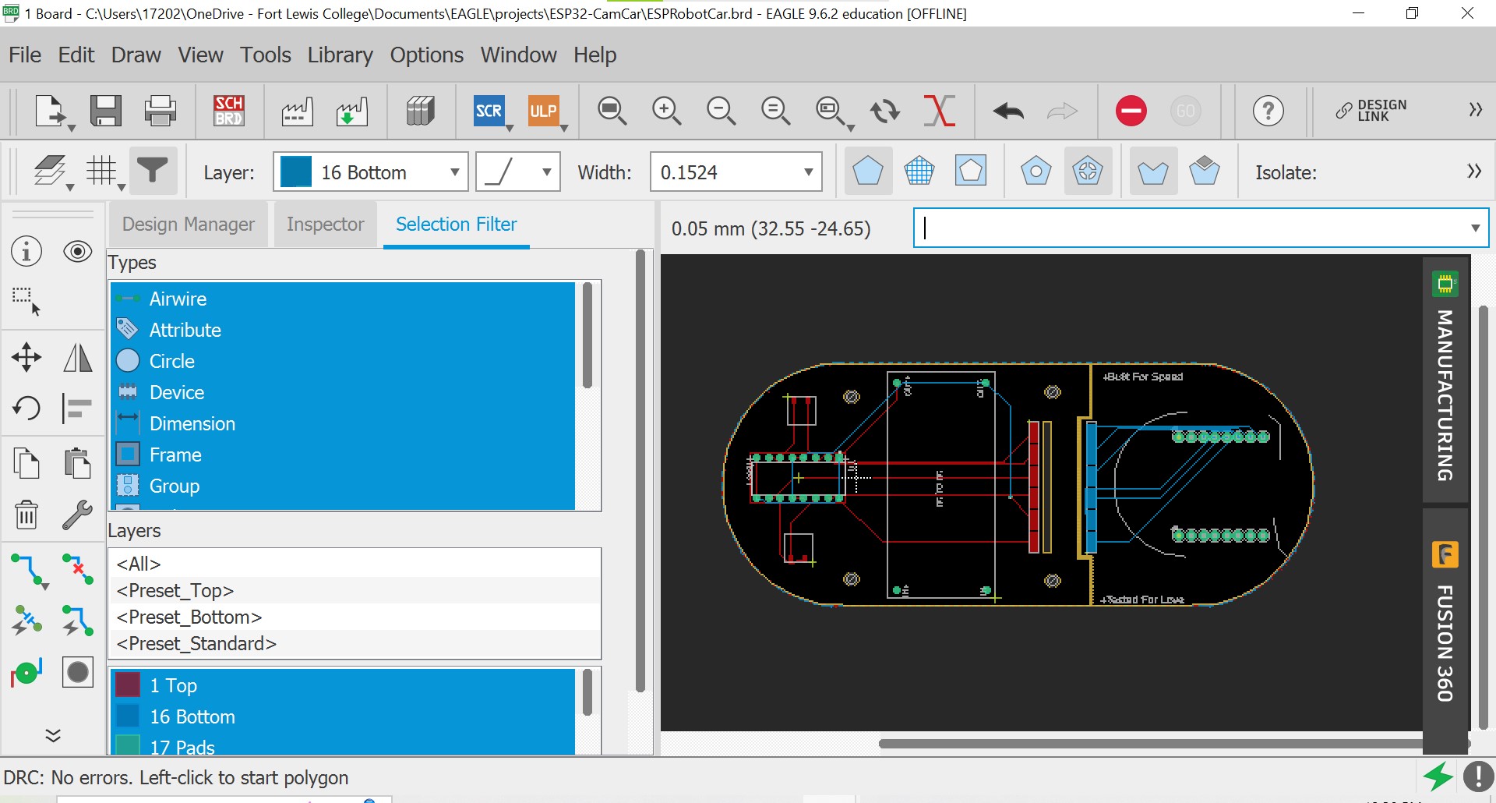The width and height of the screenshot is (1496, 803).
Task: Click the red Stop command icon
Action: 1131,111
